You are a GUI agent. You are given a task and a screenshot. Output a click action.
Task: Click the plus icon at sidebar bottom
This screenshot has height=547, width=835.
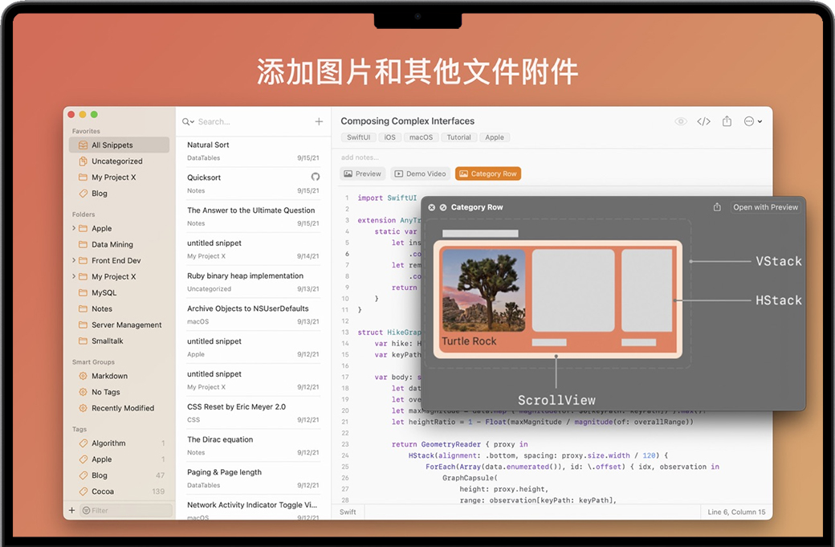tap(71, 510)
